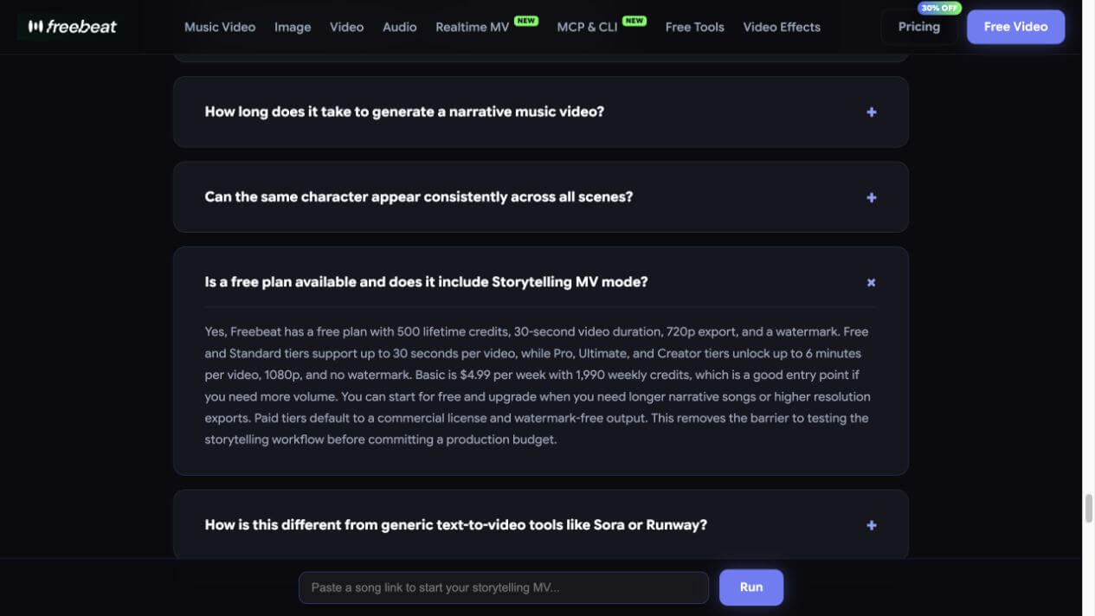The height and width of the screenshot is (616, 1095).
Task: Open Realtime MV page
Action: tap(473, 27)
